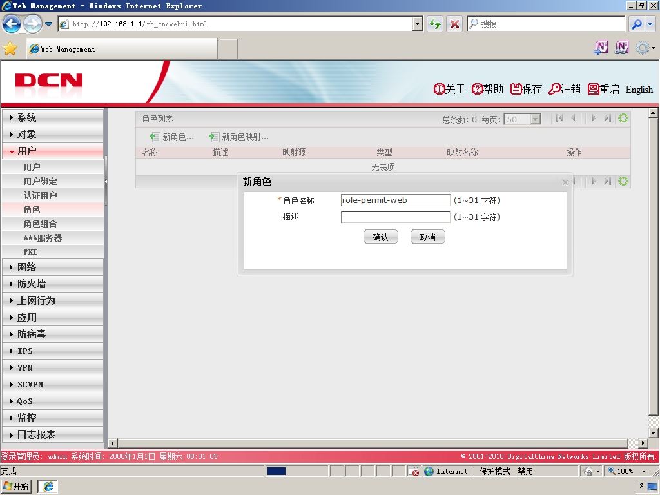Click the bottom green refresh list icon

[623, 181]
